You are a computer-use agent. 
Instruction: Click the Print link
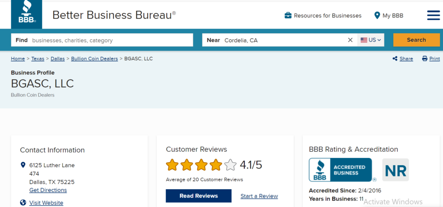click(434, 59)
